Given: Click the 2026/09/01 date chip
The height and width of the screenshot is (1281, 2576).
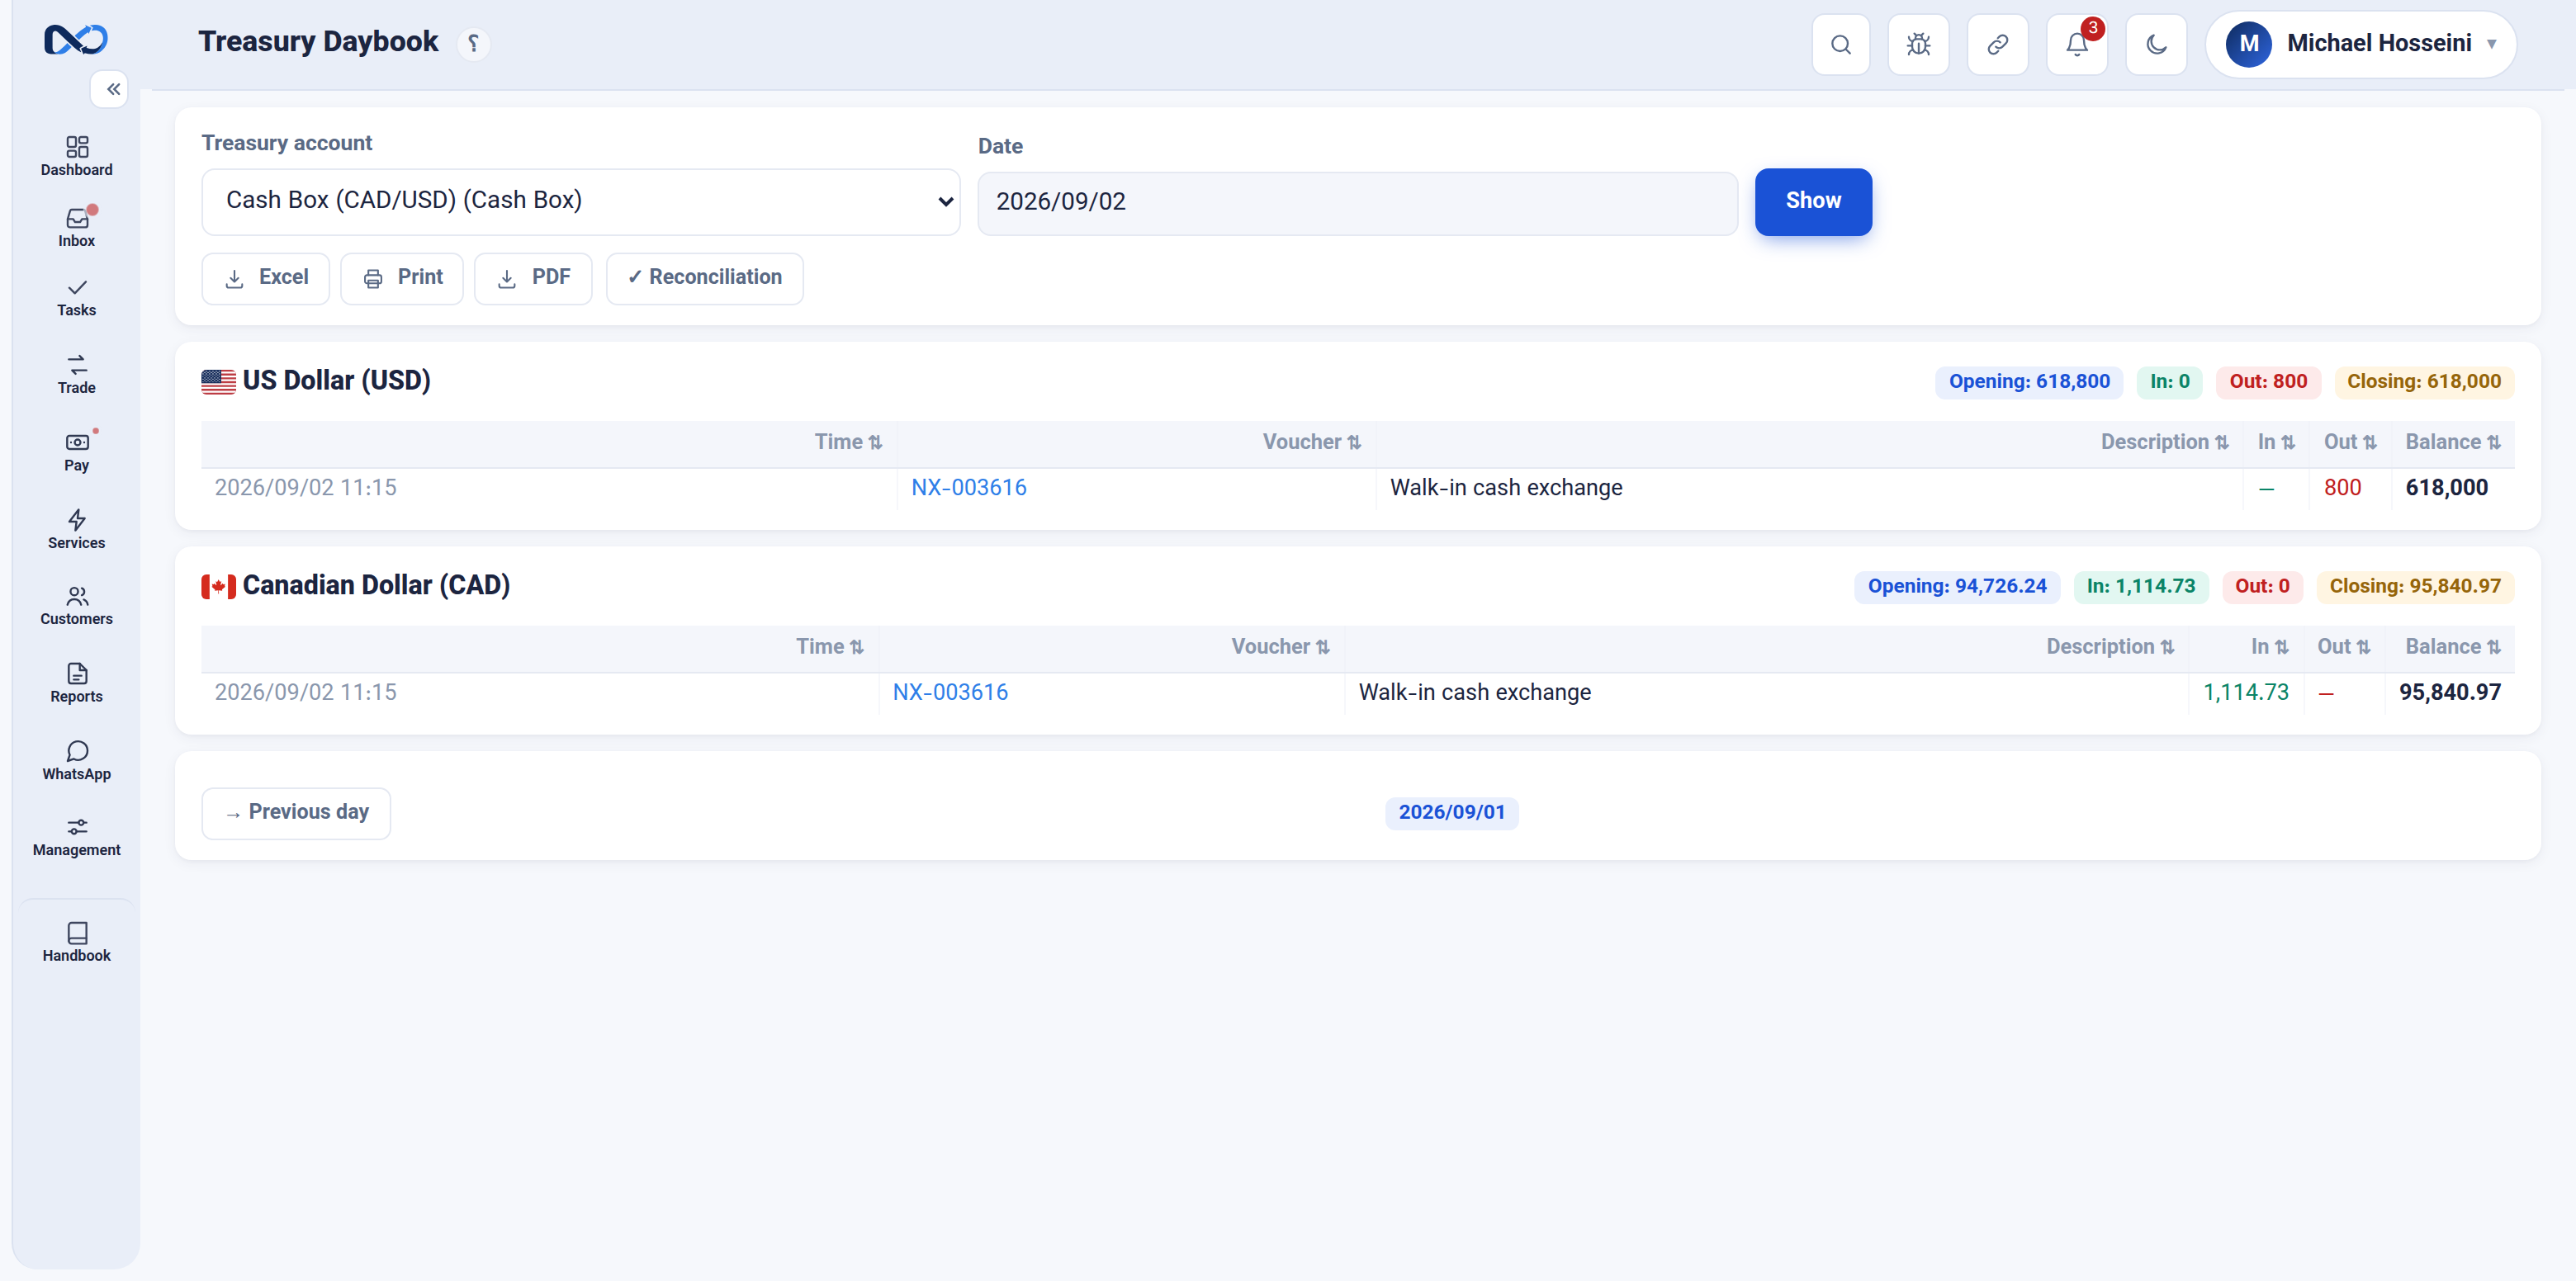Looking at the screenshot, I should click(1451, 812).
